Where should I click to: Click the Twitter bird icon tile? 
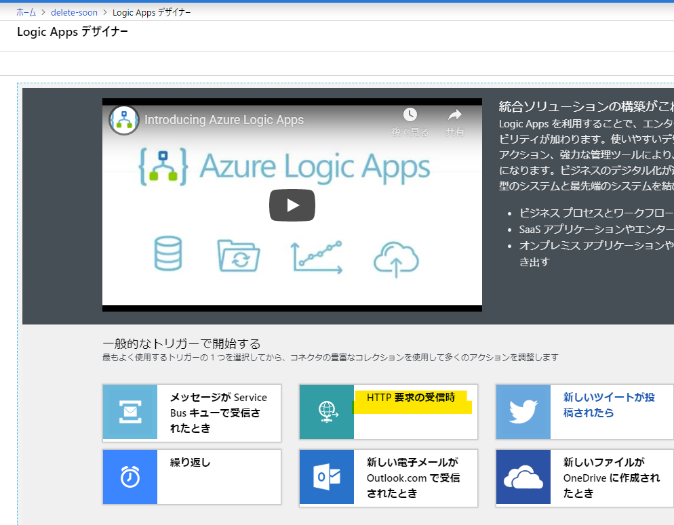523,412
